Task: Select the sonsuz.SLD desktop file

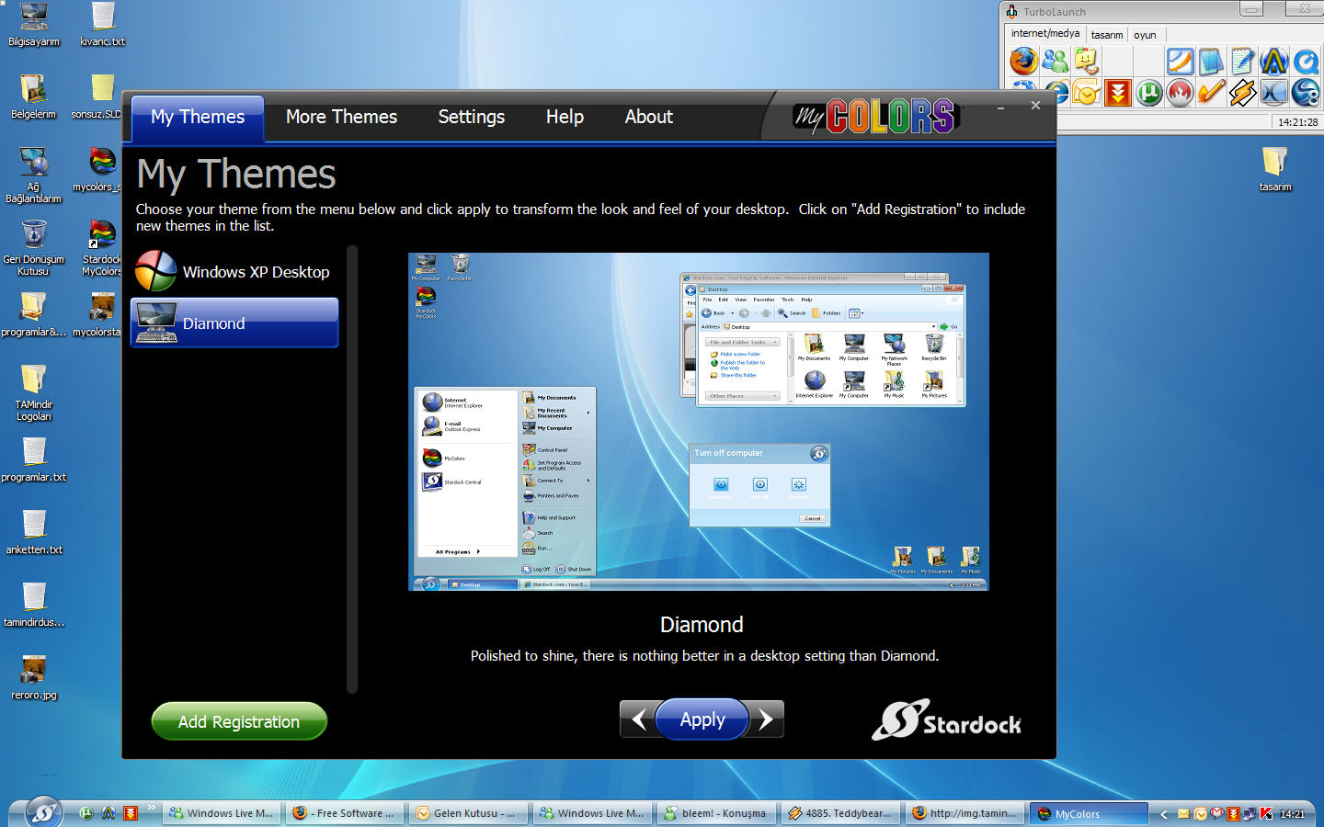Action: click(x=97, y=97)
